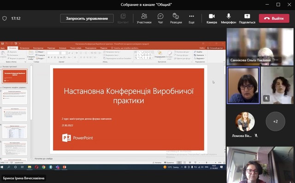
Task: Select the Основне ribbon tab in PowerPoint
Action: pyautogui.click(x=13, y=48)
